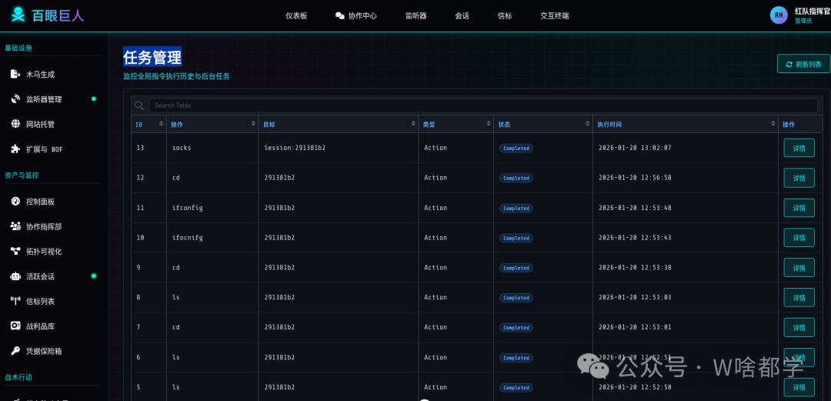Viewport: 831px width, 401px height.
Task: Click timestamp 2026-01-20 12:56:58
Action: pos(634,178)
